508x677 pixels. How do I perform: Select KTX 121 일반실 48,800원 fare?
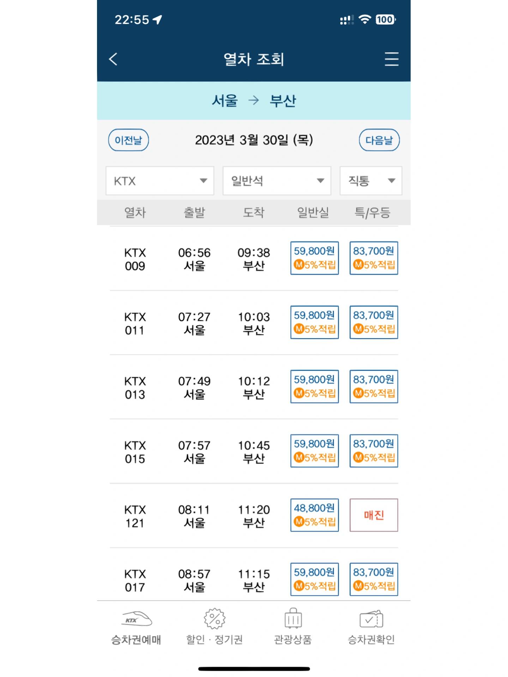click(315, 515)
